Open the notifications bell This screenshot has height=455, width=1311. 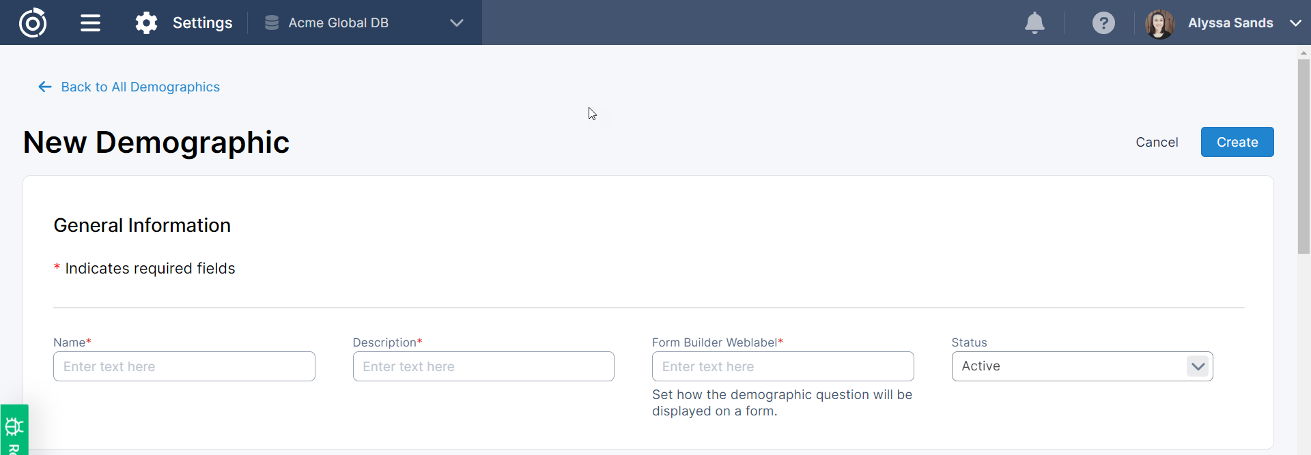click(1034, 23)
